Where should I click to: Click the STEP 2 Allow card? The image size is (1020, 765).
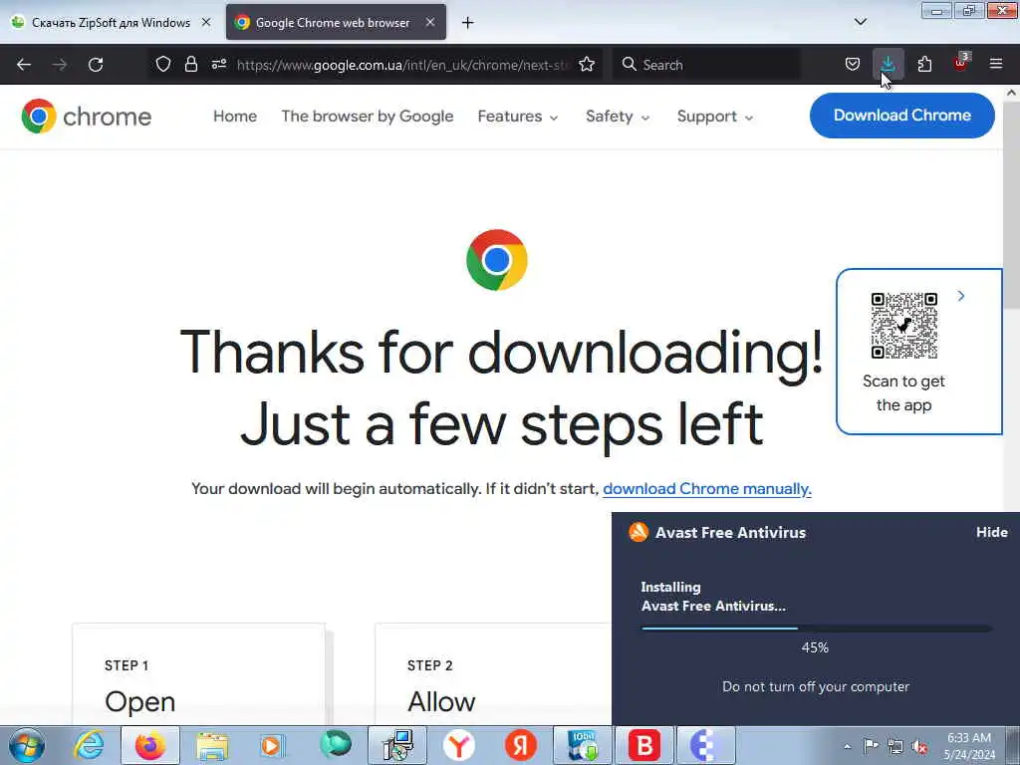click(493, 674)
